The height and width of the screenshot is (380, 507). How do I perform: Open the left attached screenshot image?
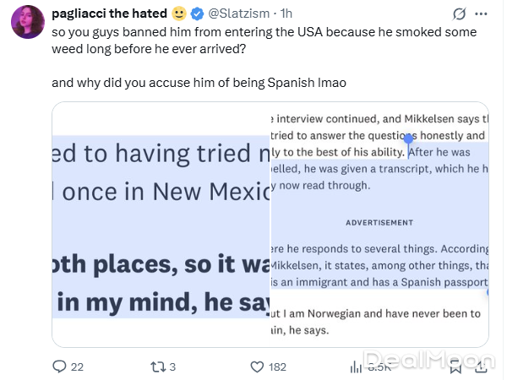pos(161,224)
